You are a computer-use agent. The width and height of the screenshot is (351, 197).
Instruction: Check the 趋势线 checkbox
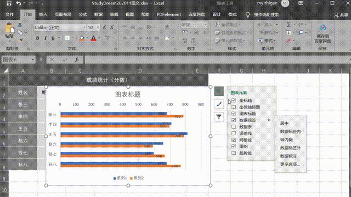point(234,153)
